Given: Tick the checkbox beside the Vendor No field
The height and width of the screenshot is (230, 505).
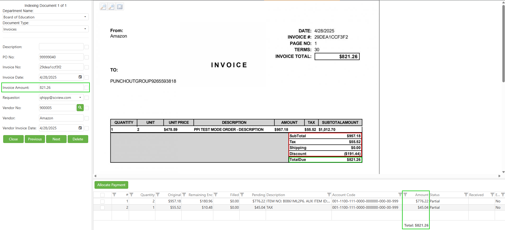Looking at the screenshot, I should (x=87, y=108).
